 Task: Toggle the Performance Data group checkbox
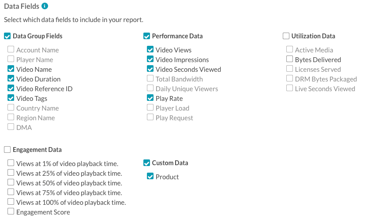pos(147,36)
